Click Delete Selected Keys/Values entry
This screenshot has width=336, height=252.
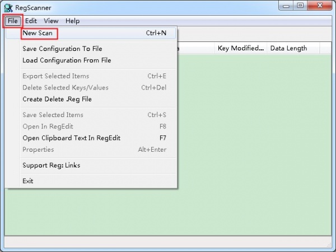[91, 88]
